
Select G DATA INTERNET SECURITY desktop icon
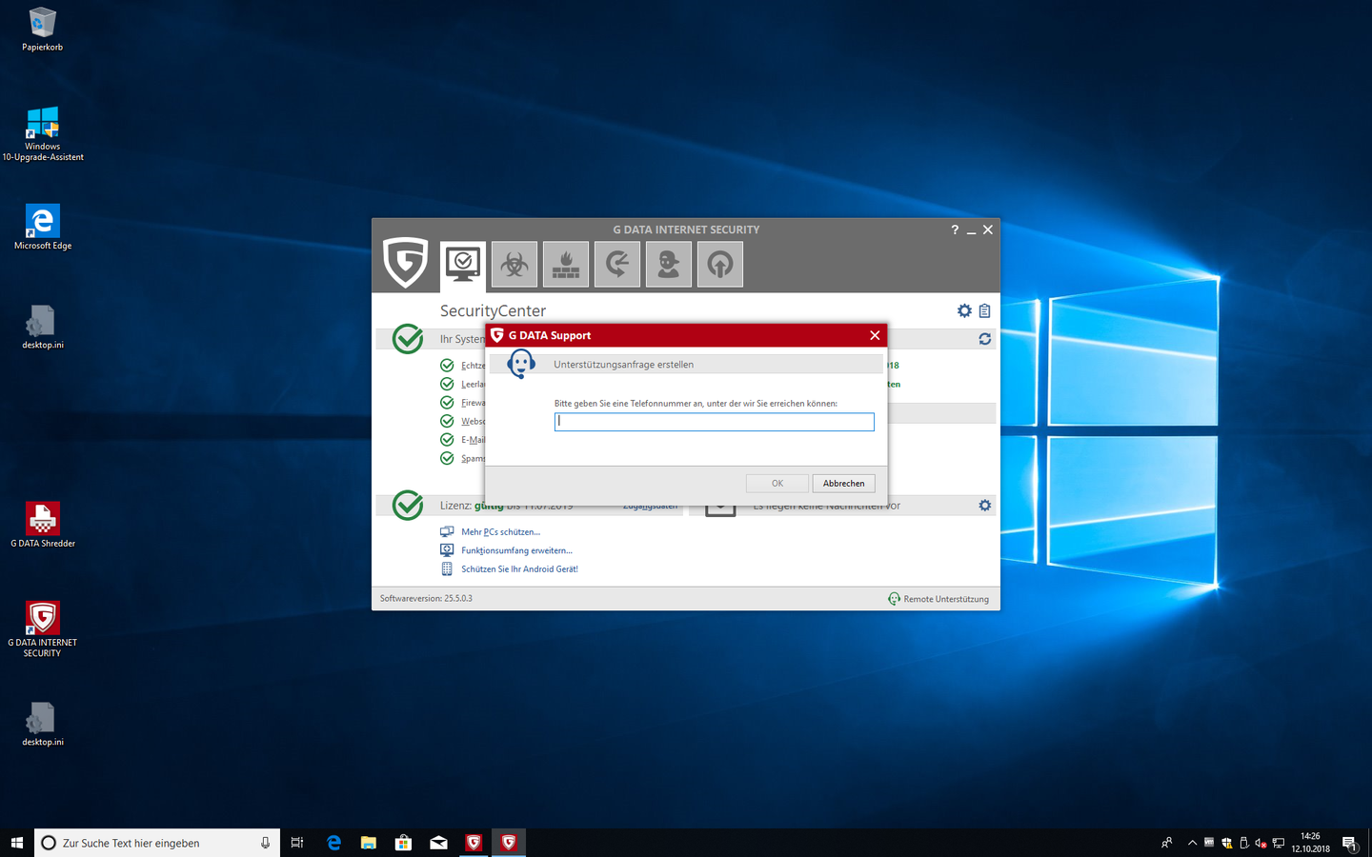43,628
